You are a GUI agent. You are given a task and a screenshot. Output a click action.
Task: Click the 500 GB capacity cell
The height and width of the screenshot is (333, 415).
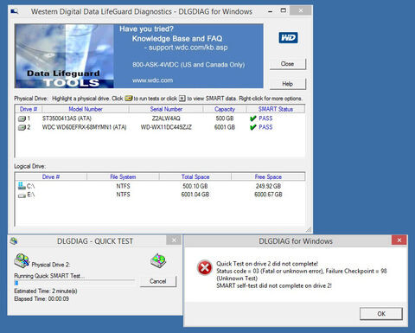pos(225,118)
